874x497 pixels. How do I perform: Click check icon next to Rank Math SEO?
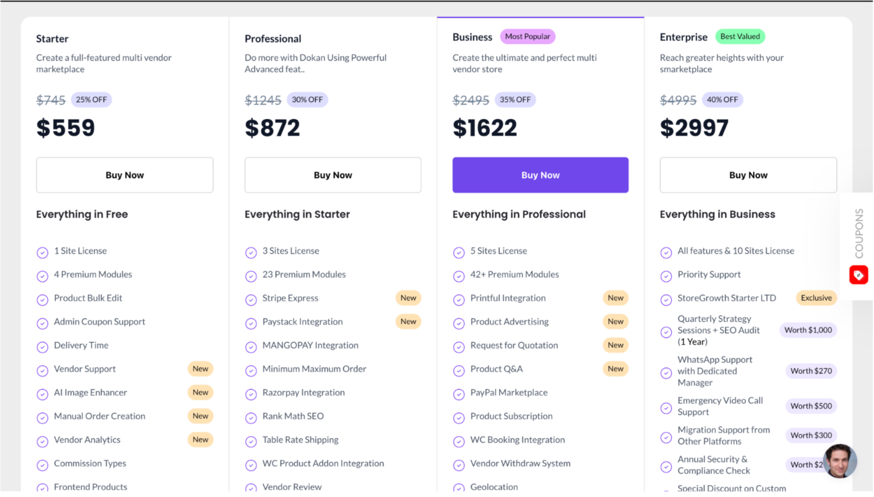pyautogui.click(x=251, y=418)
